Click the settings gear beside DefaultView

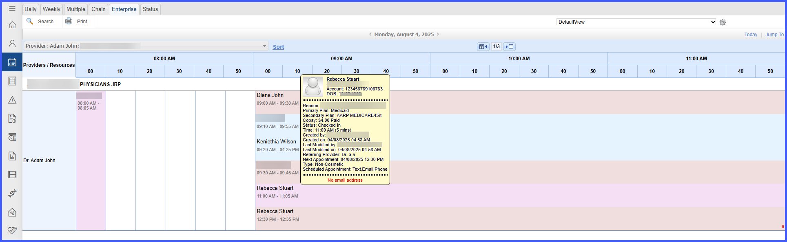pos(723,22)
